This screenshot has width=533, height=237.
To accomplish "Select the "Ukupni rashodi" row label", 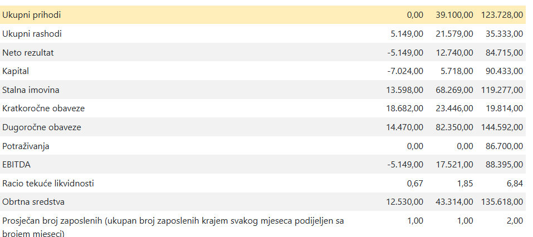I will (x=32, y=34).
